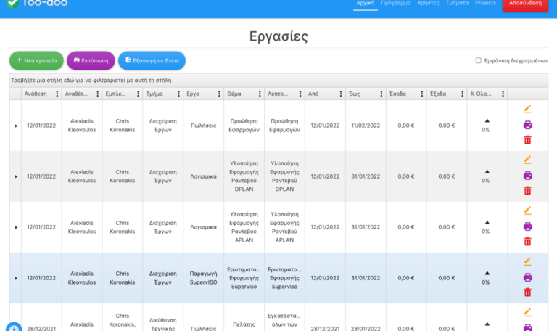
Task: Create a task with Νέα εργασία button
Action: click(36, 61)
